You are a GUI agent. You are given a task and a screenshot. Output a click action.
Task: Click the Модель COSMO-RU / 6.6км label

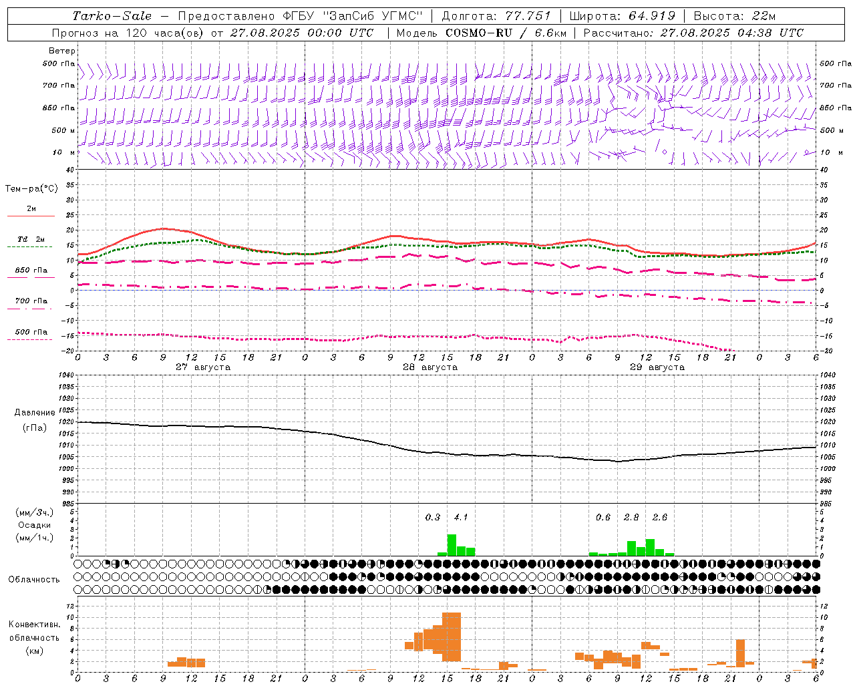[x=482, y=33]
